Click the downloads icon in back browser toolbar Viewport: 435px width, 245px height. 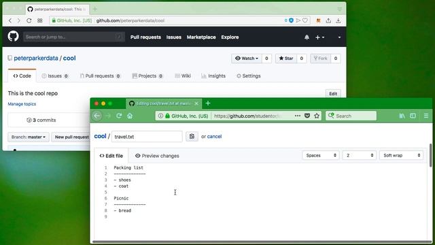click(x=338, y=20)
